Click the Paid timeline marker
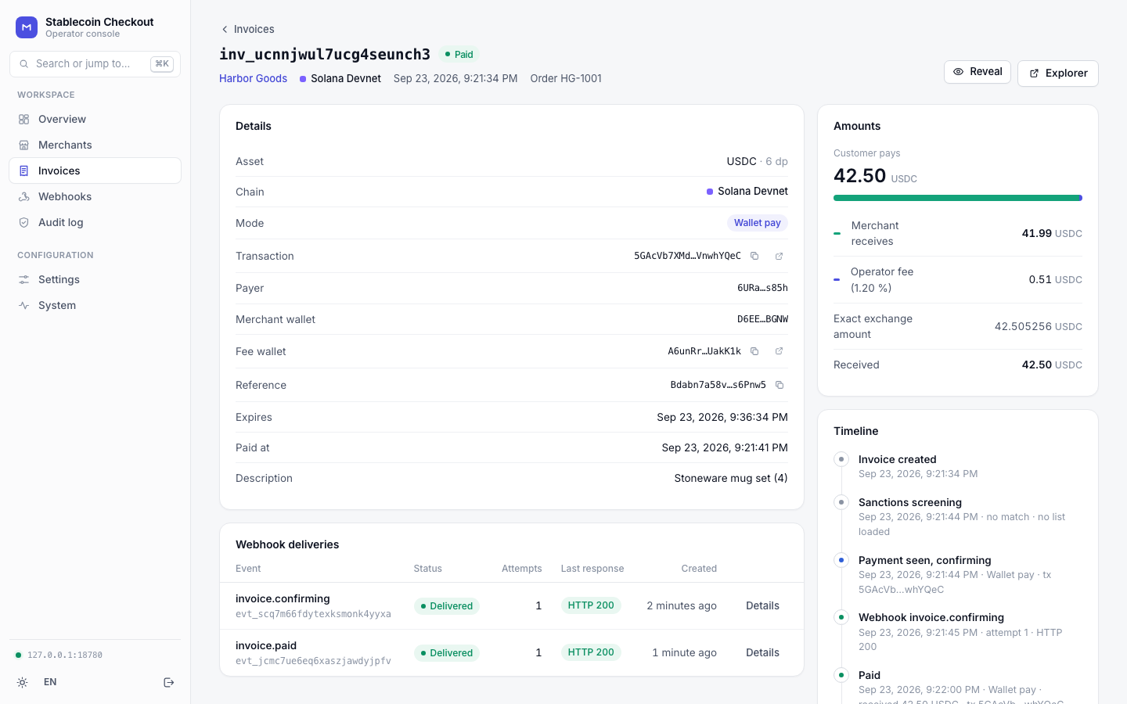1127x704 pixels. pyautogui.click(x=841, y=675)
